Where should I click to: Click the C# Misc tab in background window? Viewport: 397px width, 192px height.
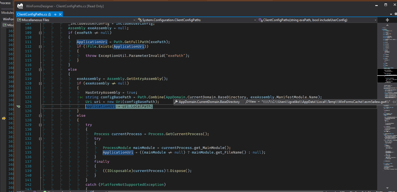tap(8, 25)
